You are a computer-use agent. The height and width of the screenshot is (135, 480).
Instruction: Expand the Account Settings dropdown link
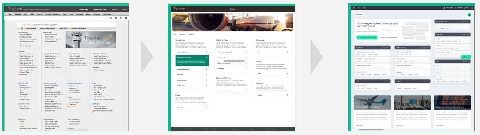[26, 34]
